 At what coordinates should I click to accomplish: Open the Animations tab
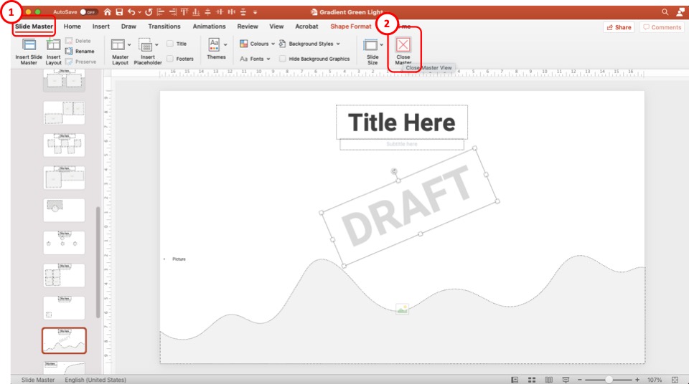pyautogui.click(x=209, y=27)
